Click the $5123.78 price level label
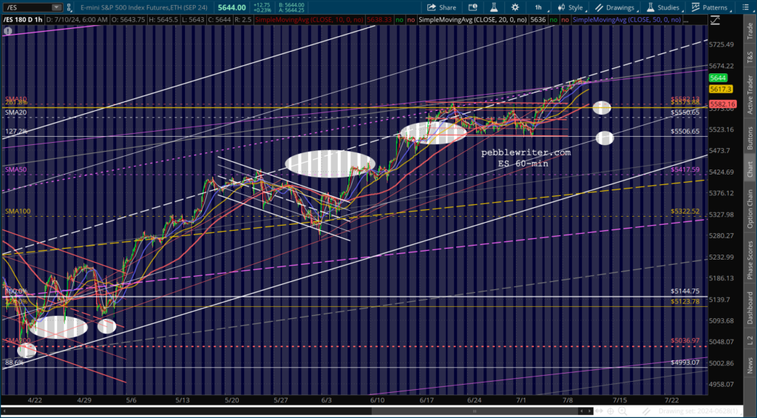Screen dimensions: 757x418 [x=685, y=302]
